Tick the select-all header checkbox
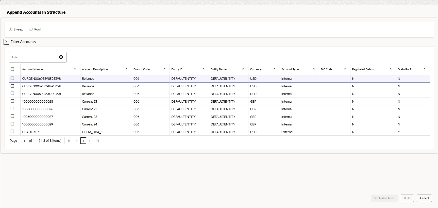This screenshot has height=208, width=438. 12,69
